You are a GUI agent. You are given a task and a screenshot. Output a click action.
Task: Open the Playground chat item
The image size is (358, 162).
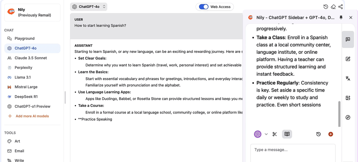(24, 38)
